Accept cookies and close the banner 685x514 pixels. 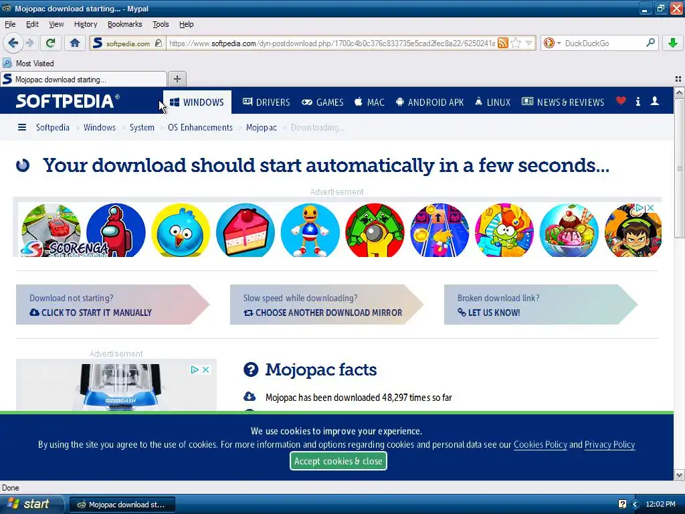338,461
